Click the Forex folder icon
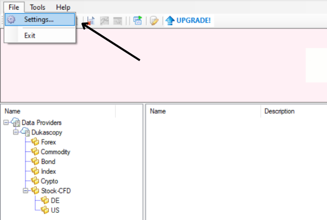The image size is (327, 220). click(35, 142)
